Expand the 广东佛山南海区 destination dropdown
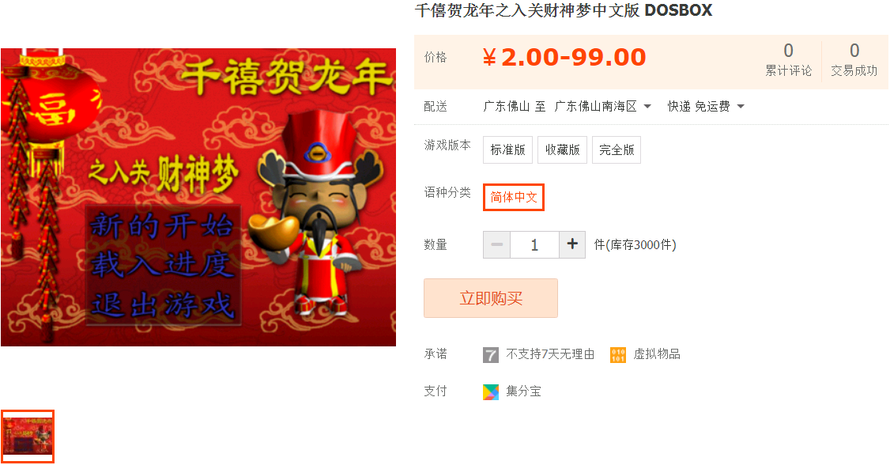890x465 pixels. point(602,106)
